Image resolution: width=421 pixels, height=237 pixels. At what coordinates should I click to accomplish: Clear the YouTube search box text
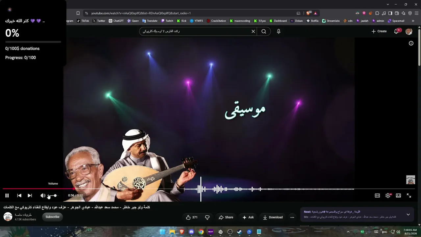(253, 31)
